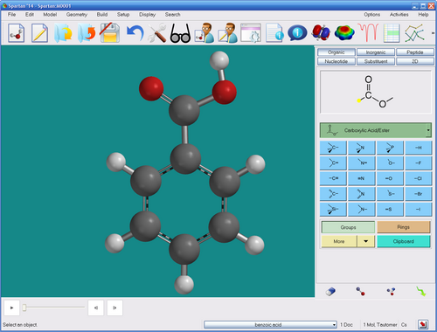Open the Edit menu
Screen dimensions: 437x332
(30, 15)
